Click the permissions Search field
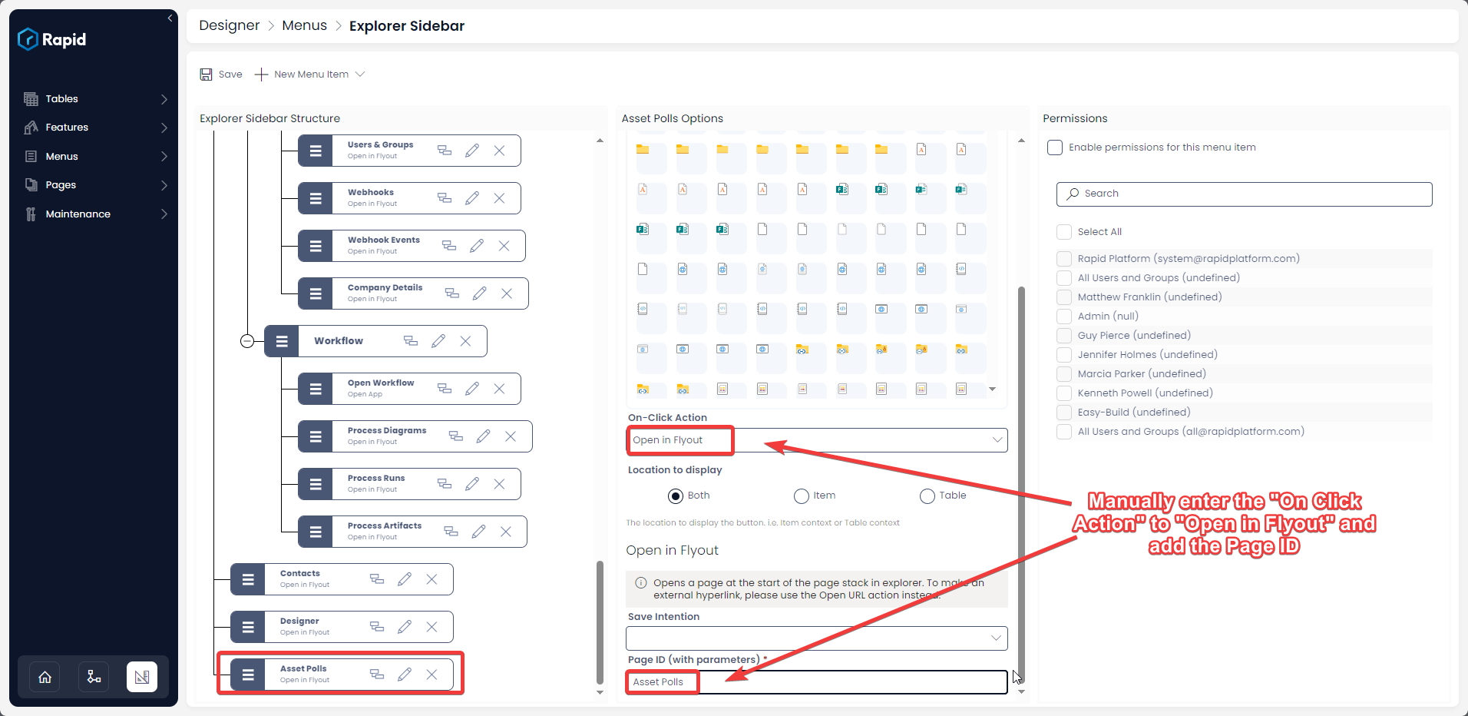 click(1244, 194)
